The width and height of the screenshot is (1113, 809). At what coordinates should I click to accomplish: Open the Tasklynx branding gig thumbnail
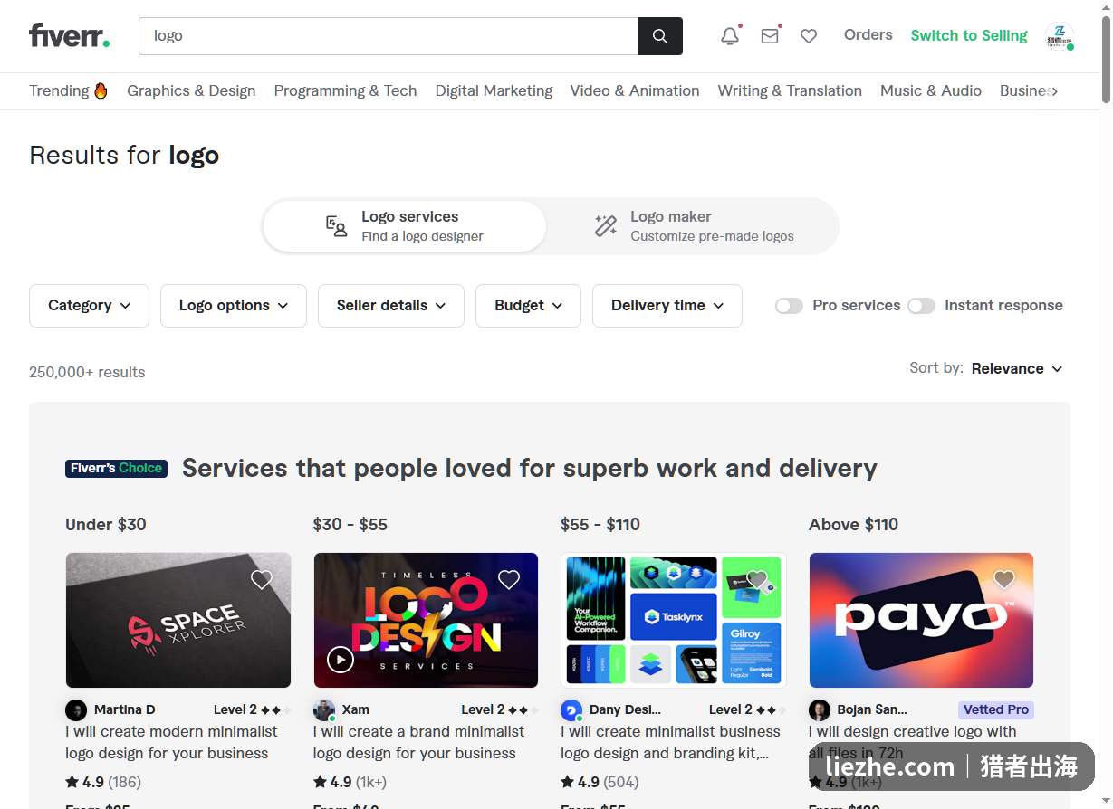[674, 620]
